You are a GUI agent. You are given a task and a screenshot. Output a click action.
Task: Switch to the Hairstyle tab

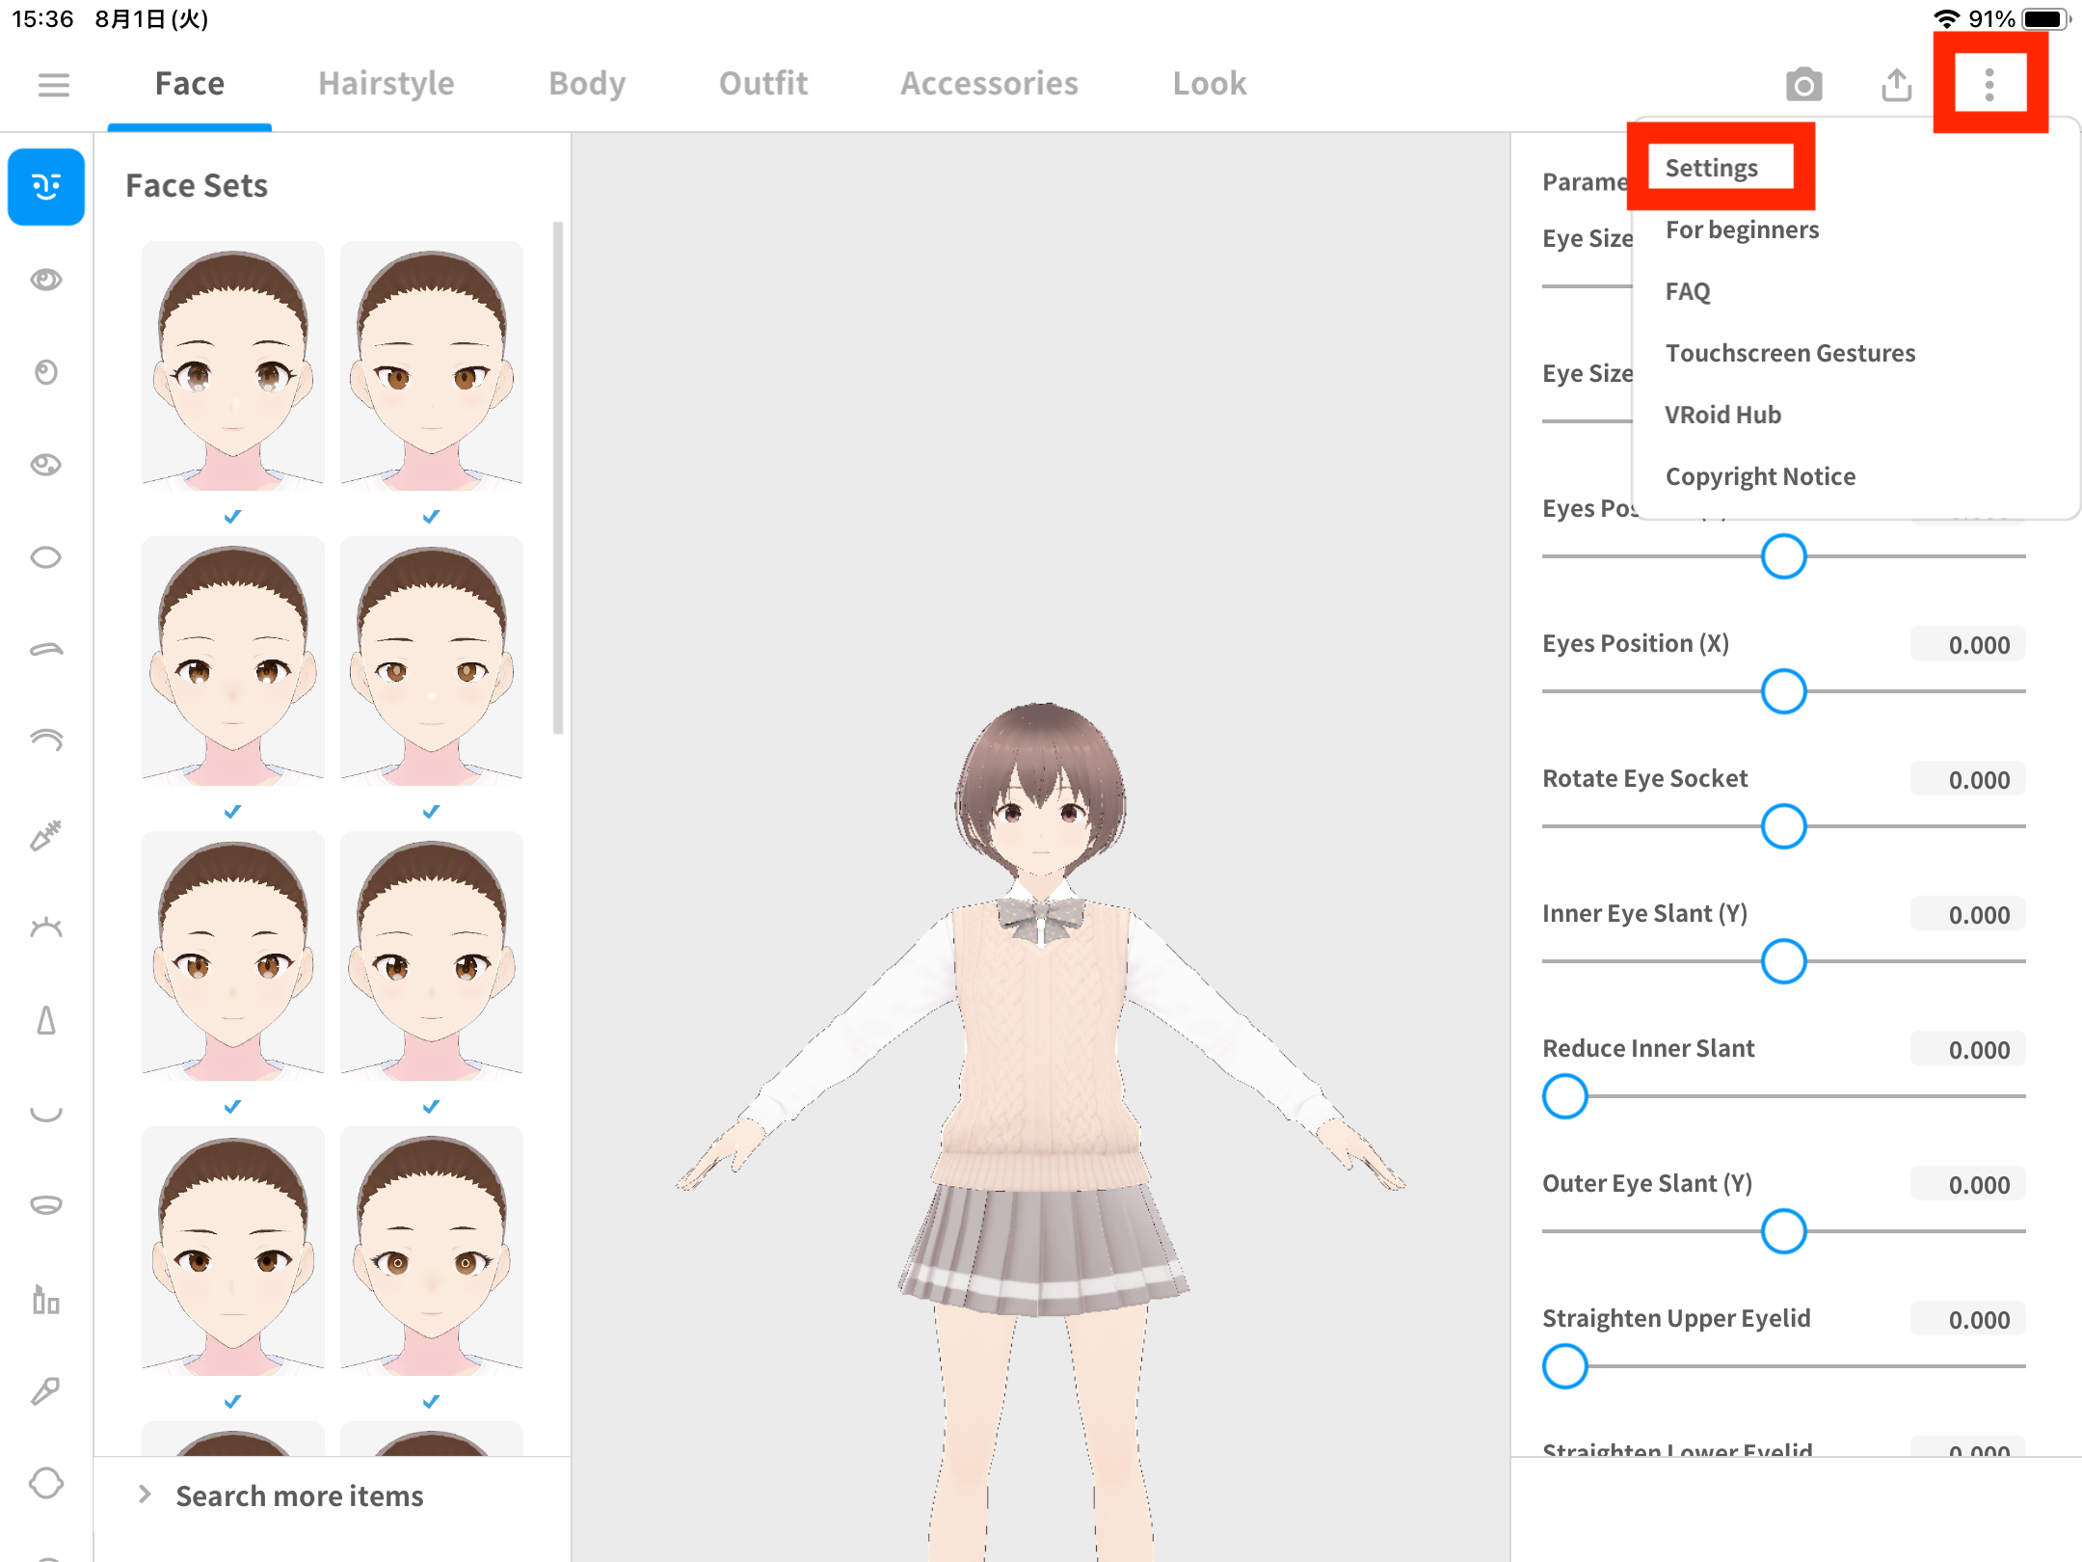tap(387, 84)
